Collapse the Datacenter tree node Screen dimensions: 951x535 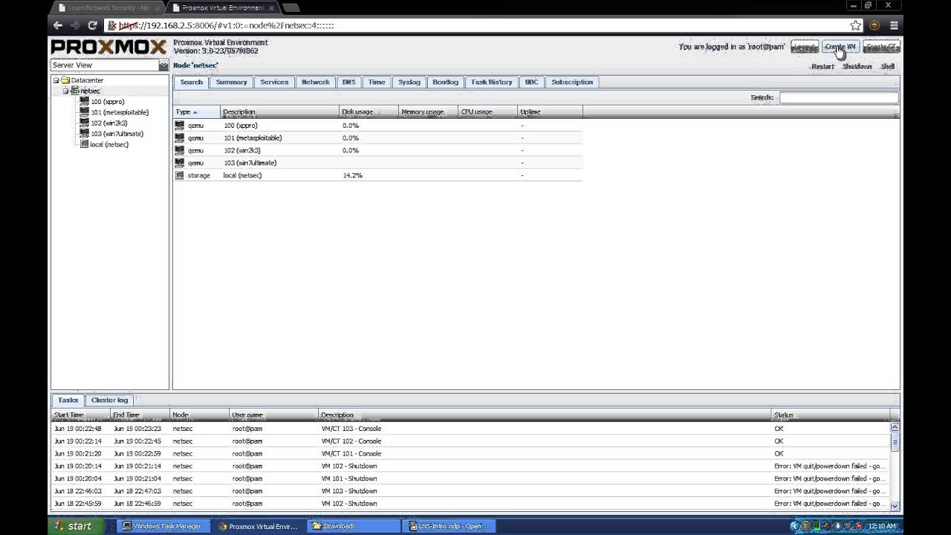[x=56, y=80]
